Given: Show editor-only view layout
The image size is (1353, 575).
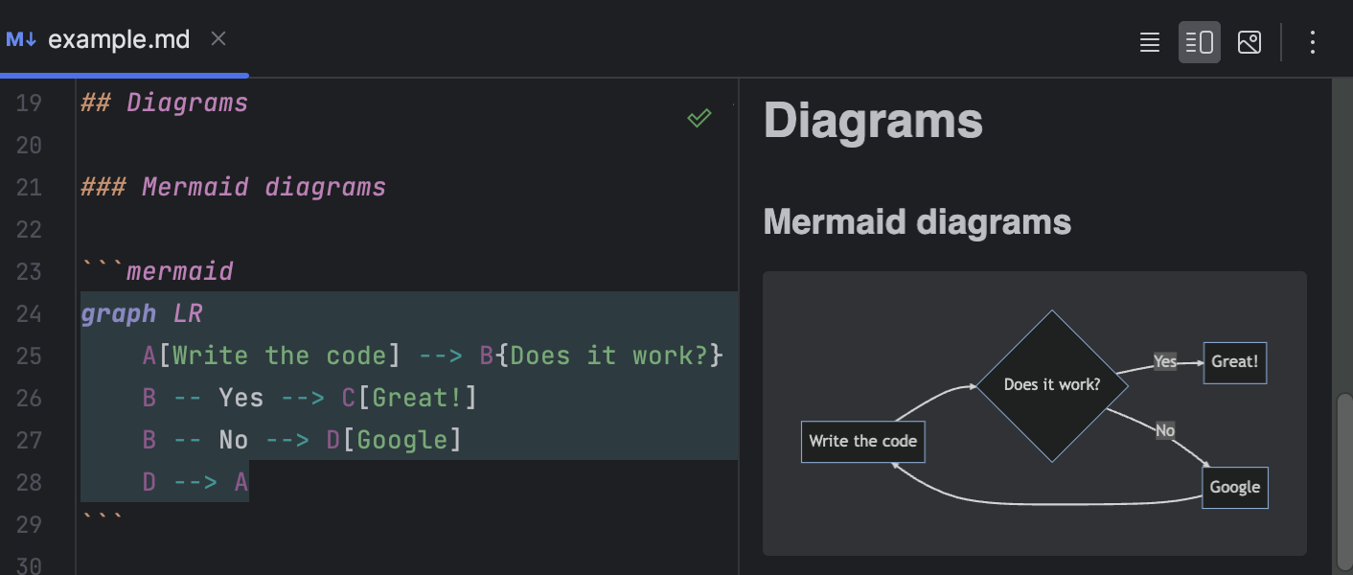Looking at the screenshot, I should pyautogui.click(x=1149, y=42).
